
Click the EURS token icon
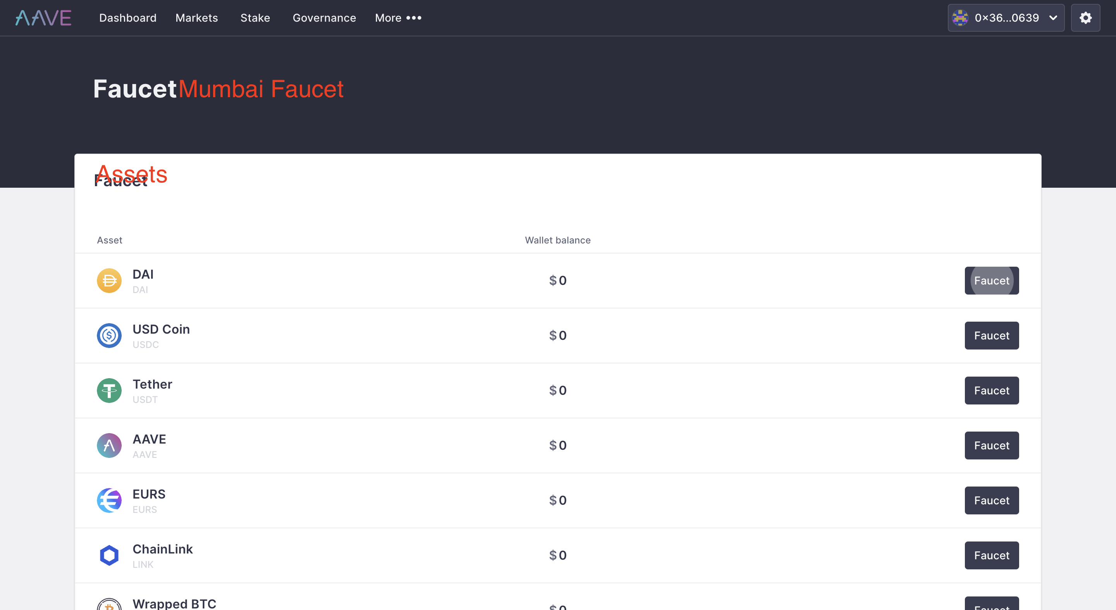[x=109, y=500]
